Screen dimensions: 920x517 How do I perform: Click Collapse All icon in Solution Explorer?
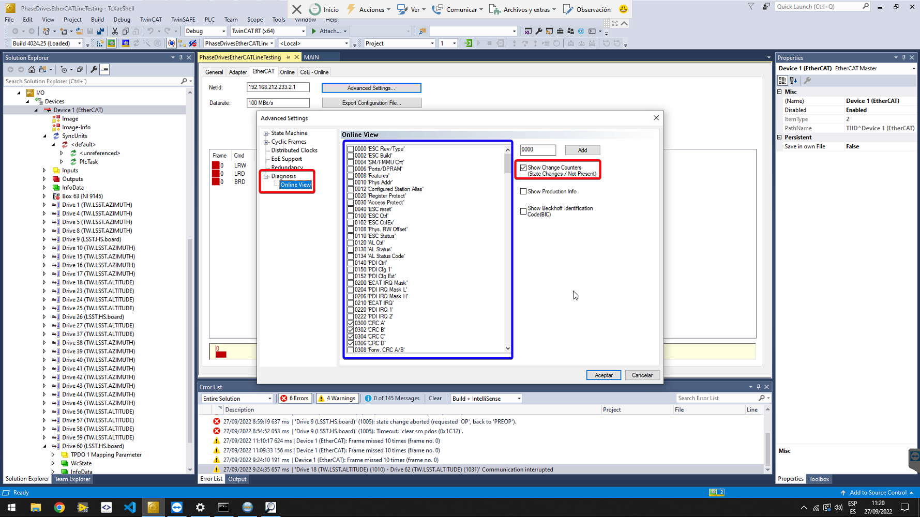[80, 69]
